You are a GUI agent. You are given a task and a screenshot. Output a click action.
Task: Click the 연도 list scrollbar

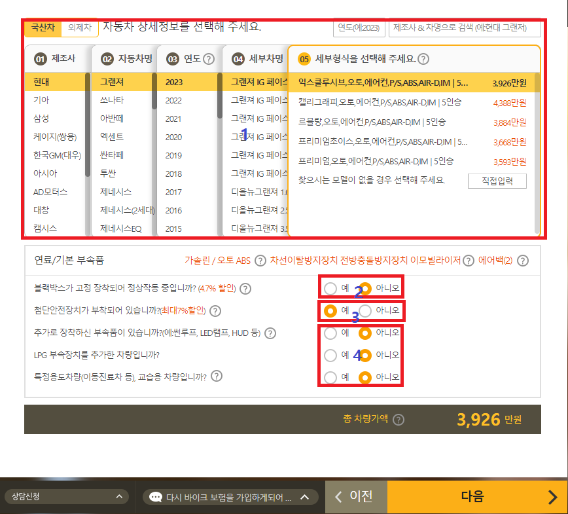pos(219,96)
